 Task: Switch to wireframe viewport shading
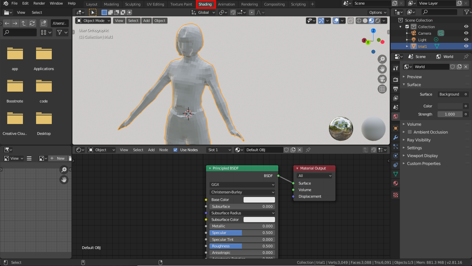359,21
